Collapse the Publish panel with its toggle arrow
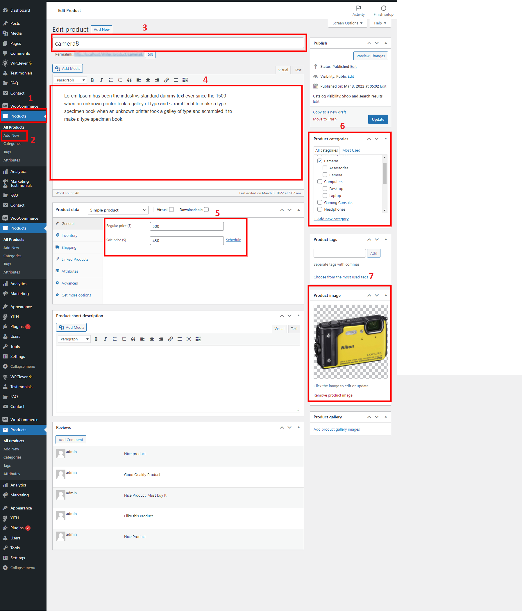The image size is (522, 611). pyautogui.click(x=386, y=43)
